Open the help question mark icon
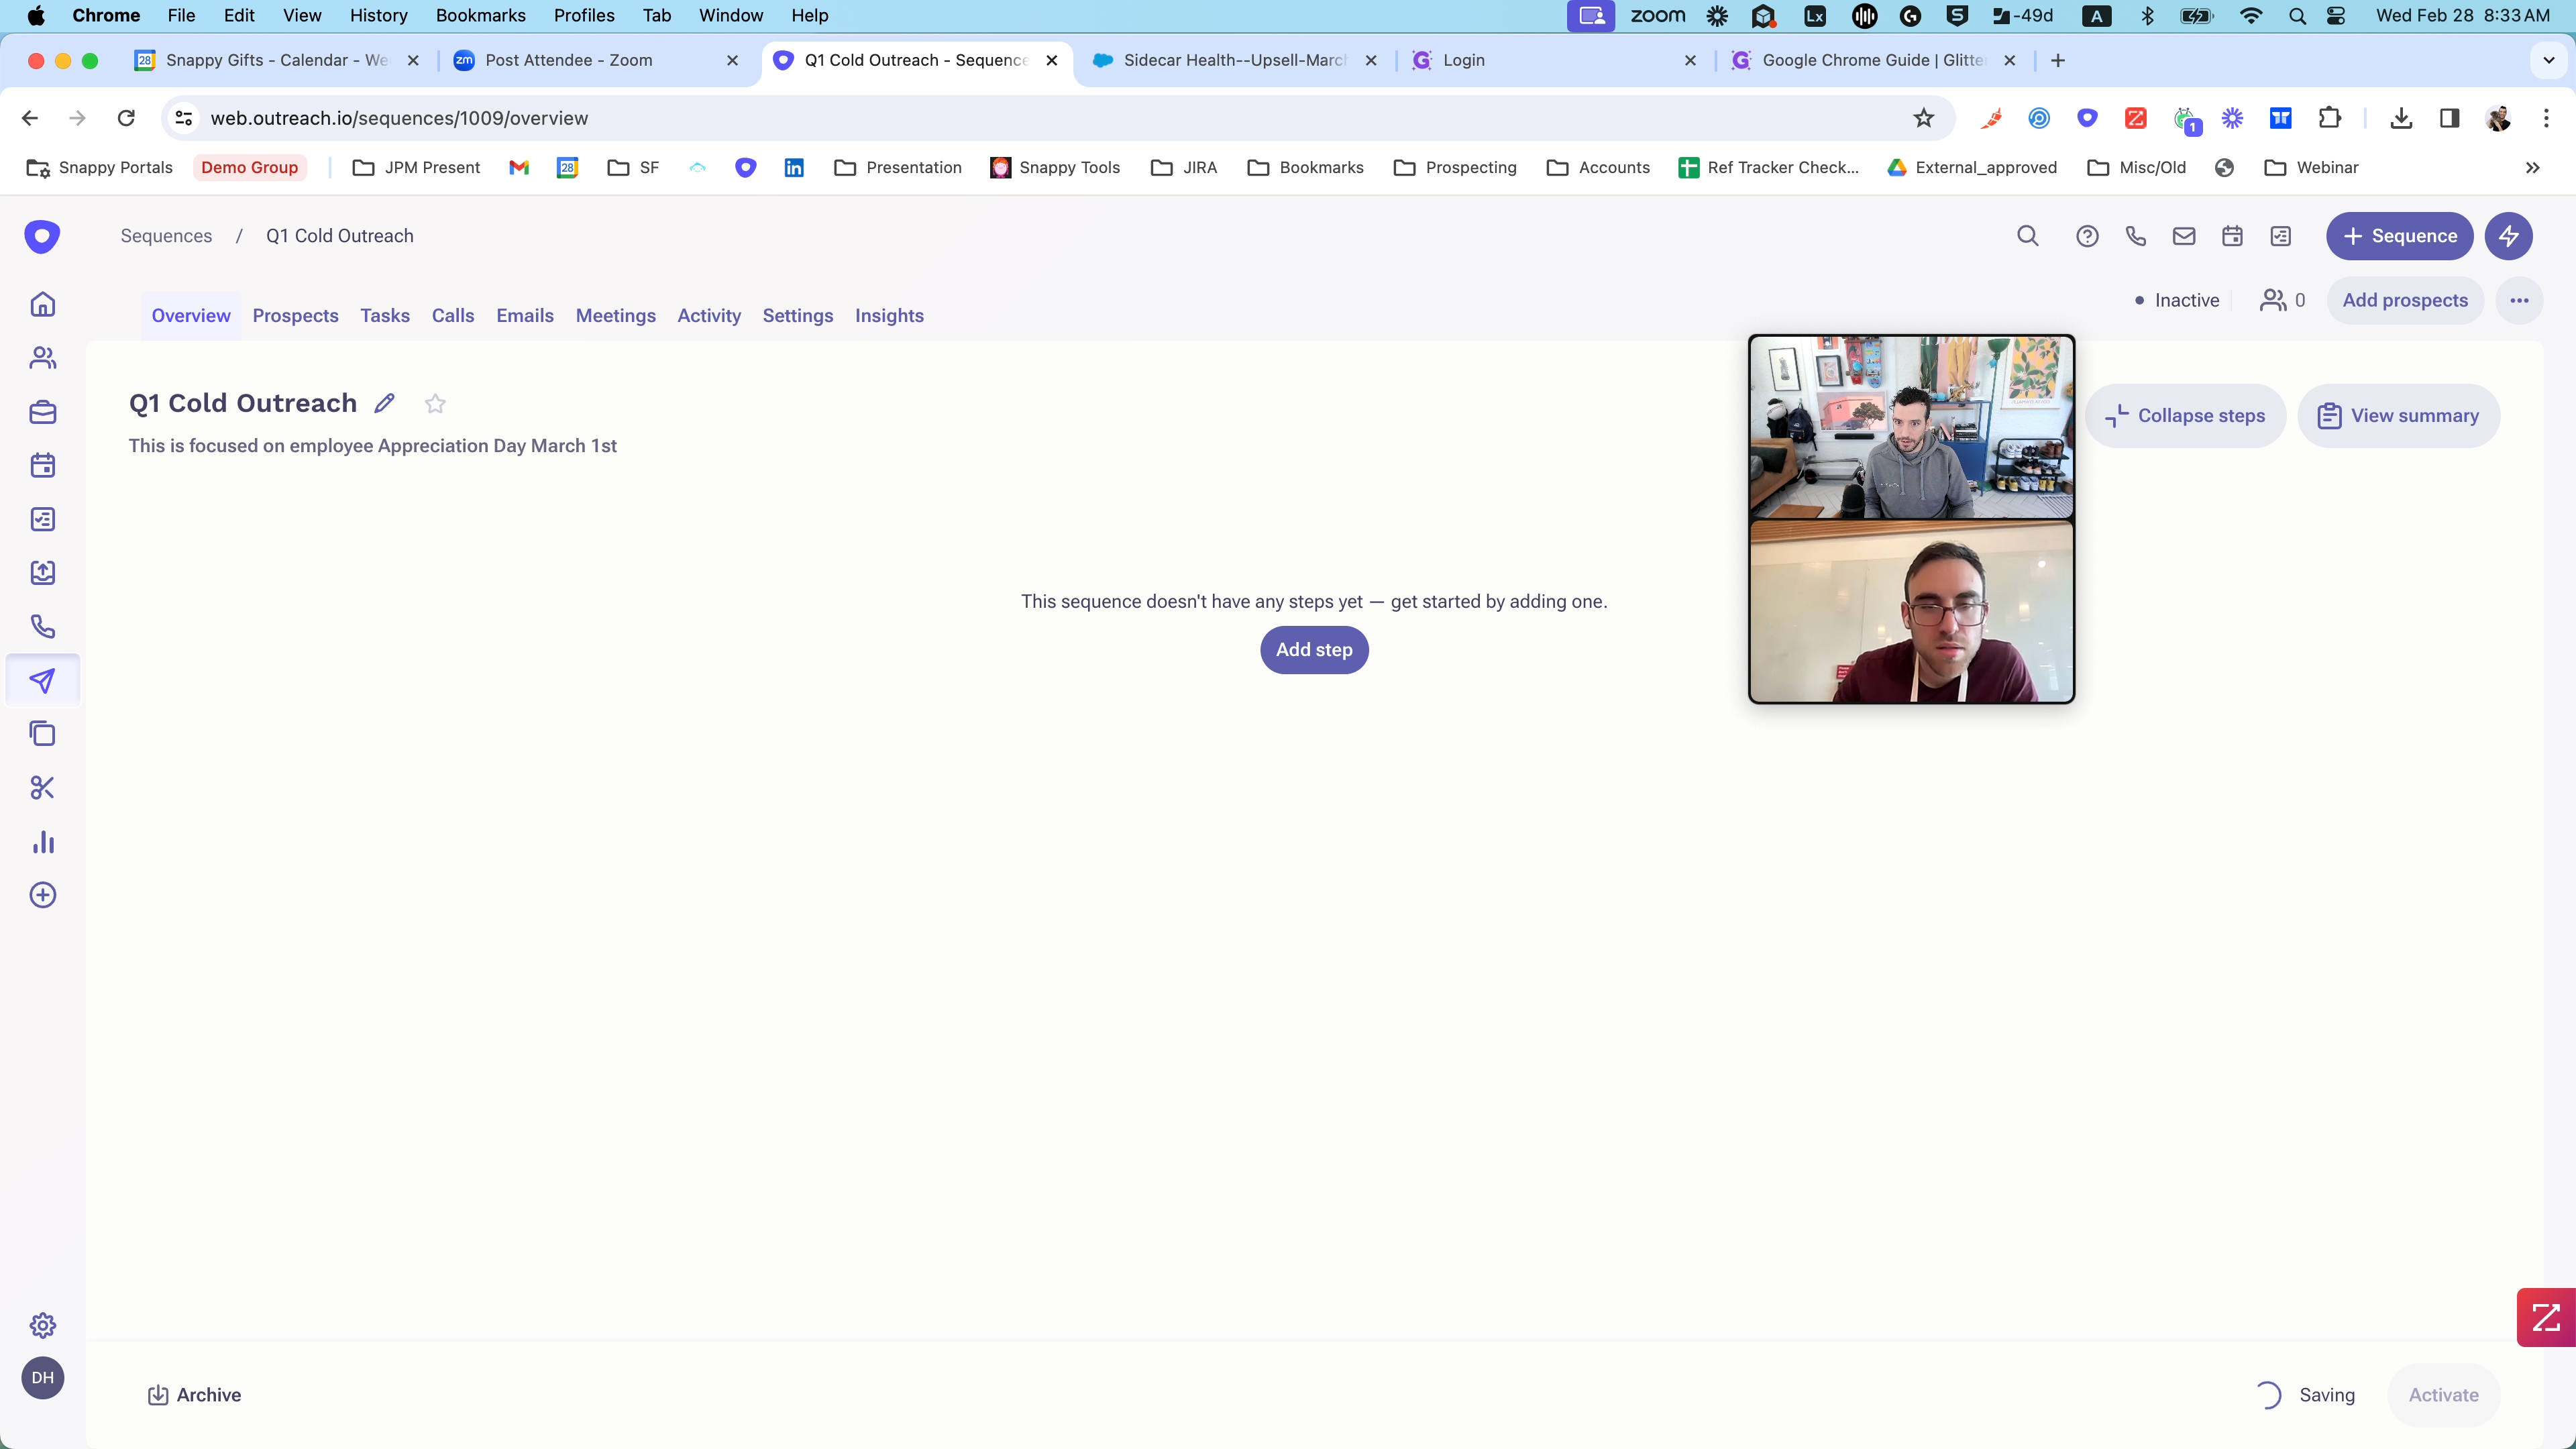 tap(2087, 236)
